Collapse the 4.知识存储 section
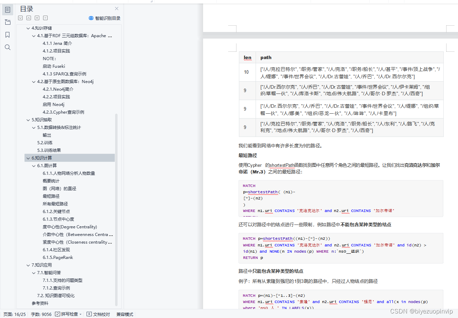 (x=28, y=28)
